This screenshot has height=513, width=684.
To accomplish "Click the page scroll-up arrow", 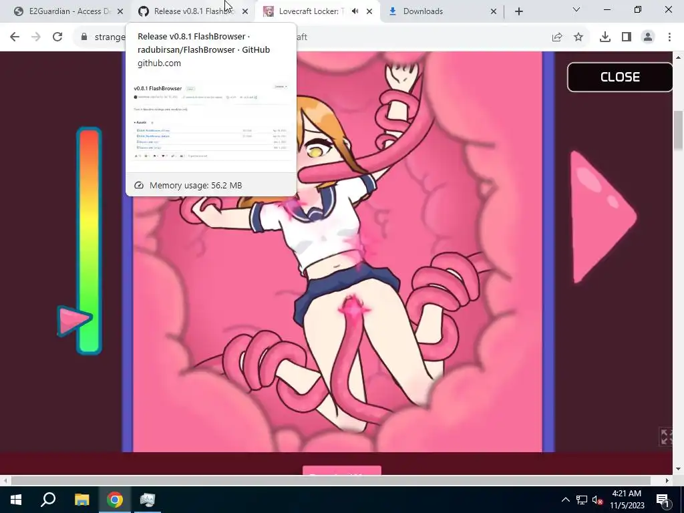I will coord(678,57).
